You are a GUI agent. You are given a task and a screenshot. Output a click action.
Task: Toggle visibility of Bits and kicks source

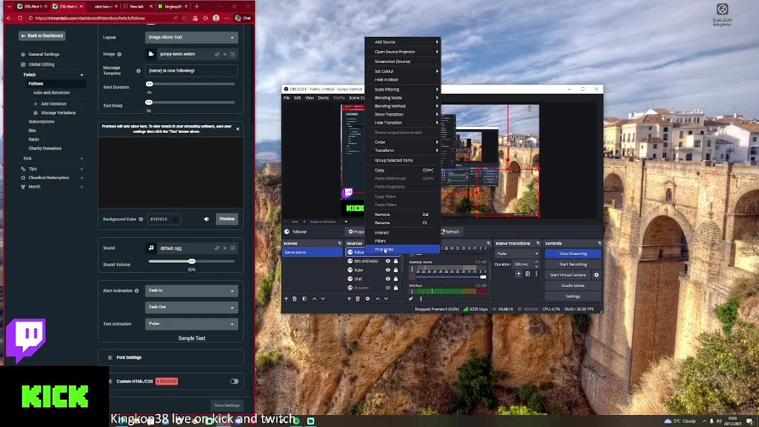[x=388, y=261]
